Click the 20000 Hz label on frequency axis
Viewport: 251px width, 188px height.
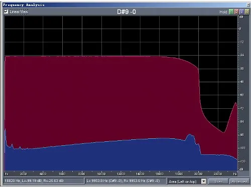pos(198,174)
